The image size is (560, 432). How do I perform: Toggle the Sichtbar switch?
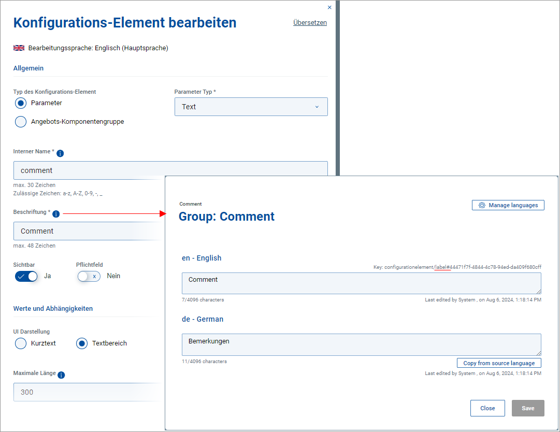(x=26, y=276)
